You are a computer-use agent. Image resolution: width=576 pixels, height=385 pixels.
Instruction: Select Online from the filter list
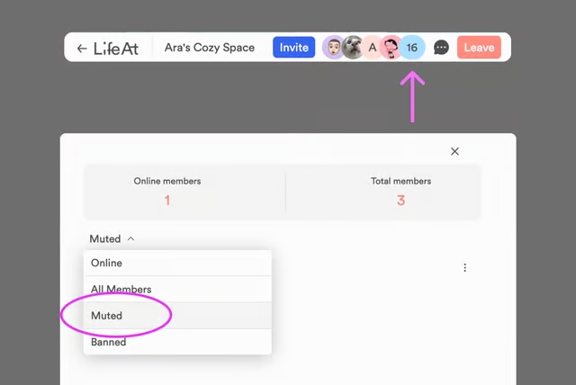coord(106,263)
